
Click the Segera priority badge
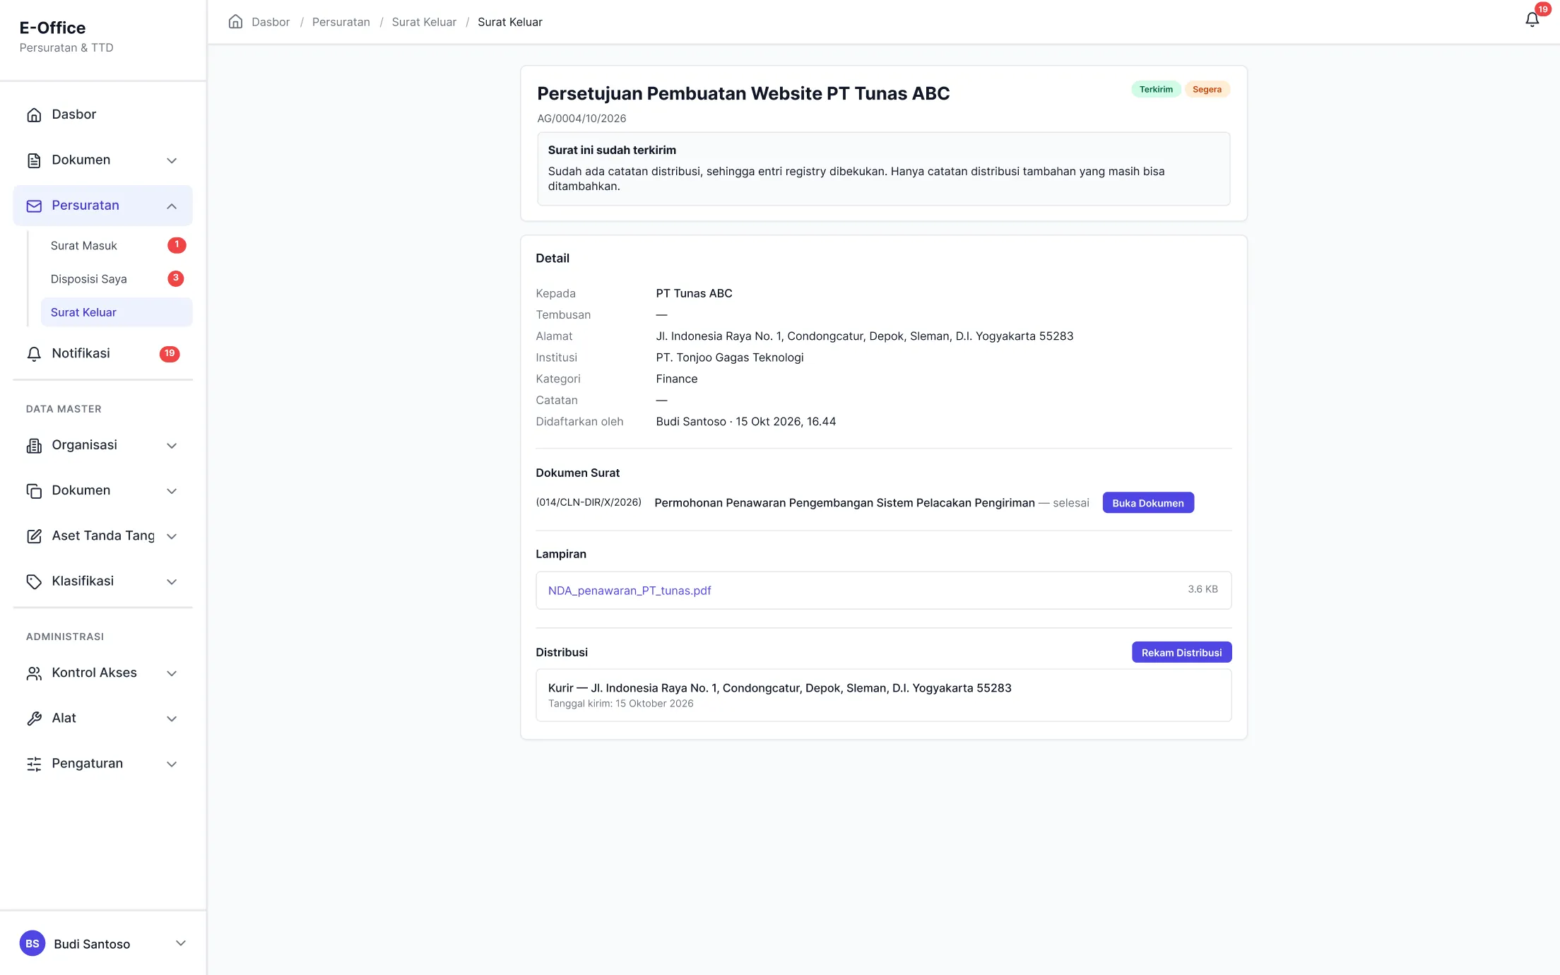1207,89
